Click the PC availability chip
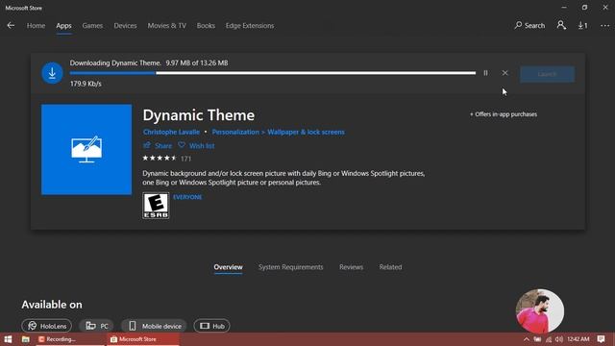The width and height of the screenshot is (615, 346). (x=97, y=326)
